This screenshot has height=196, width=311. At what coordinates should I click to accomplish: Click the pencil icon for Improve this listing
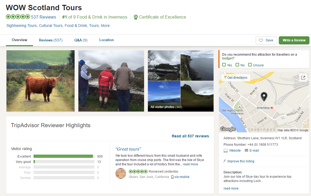(225, 161)
